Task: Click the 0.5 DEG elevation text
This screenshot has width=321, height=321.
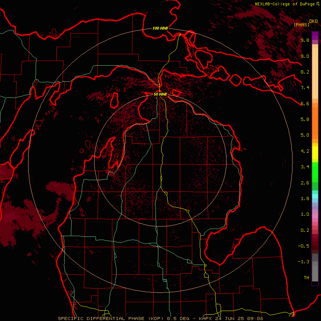Action: (178, 319)
